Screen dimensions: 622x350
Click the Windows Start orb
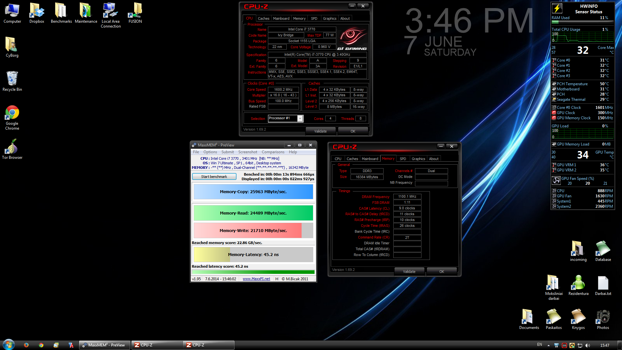8,345
